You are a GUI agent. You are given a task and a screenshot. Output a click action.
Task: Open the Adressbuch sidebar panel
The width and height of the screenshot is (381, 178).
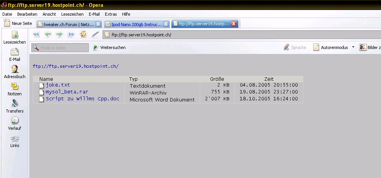pyautogui.click(x=15, y=72)
